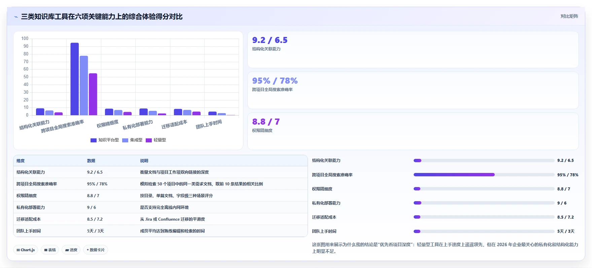This screenshot has height=268, width=592.
Task: Click description 是否支持完全离线内网环境
Action: [164, 208]
